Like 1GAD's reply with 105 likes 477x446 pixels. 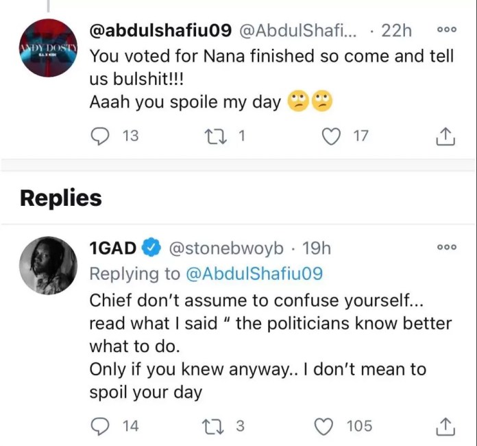coord(323,426)
